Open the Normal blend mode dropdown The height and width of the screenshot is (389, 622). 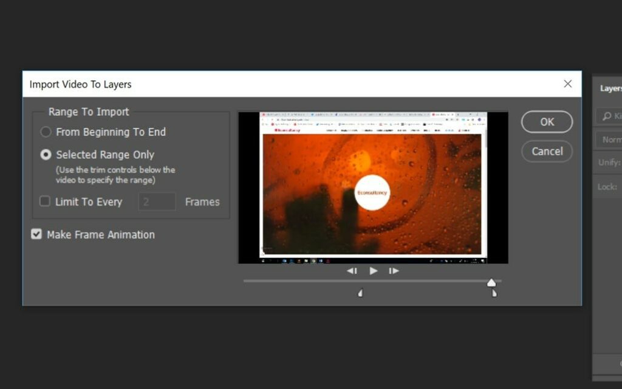coord(610,140)
